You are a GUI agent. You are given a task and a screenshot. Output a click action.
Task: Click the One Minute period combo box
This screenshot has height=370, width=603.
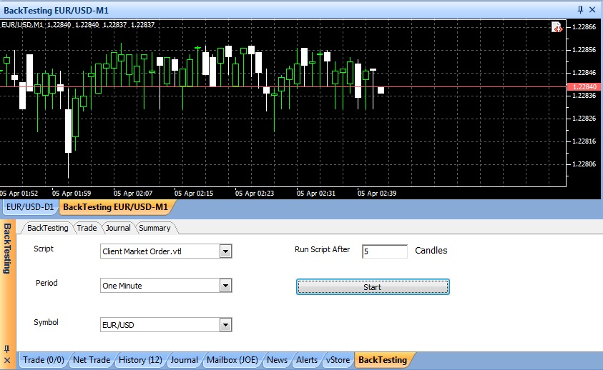tap(166, 286)
